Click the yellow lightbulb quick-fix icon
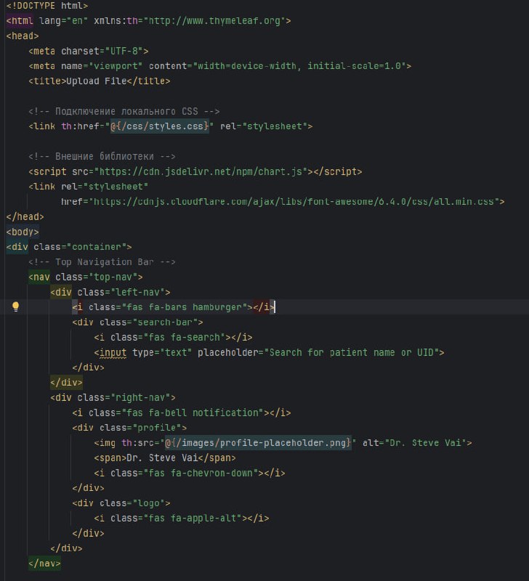The image size is (529, 581). point(15,306)
